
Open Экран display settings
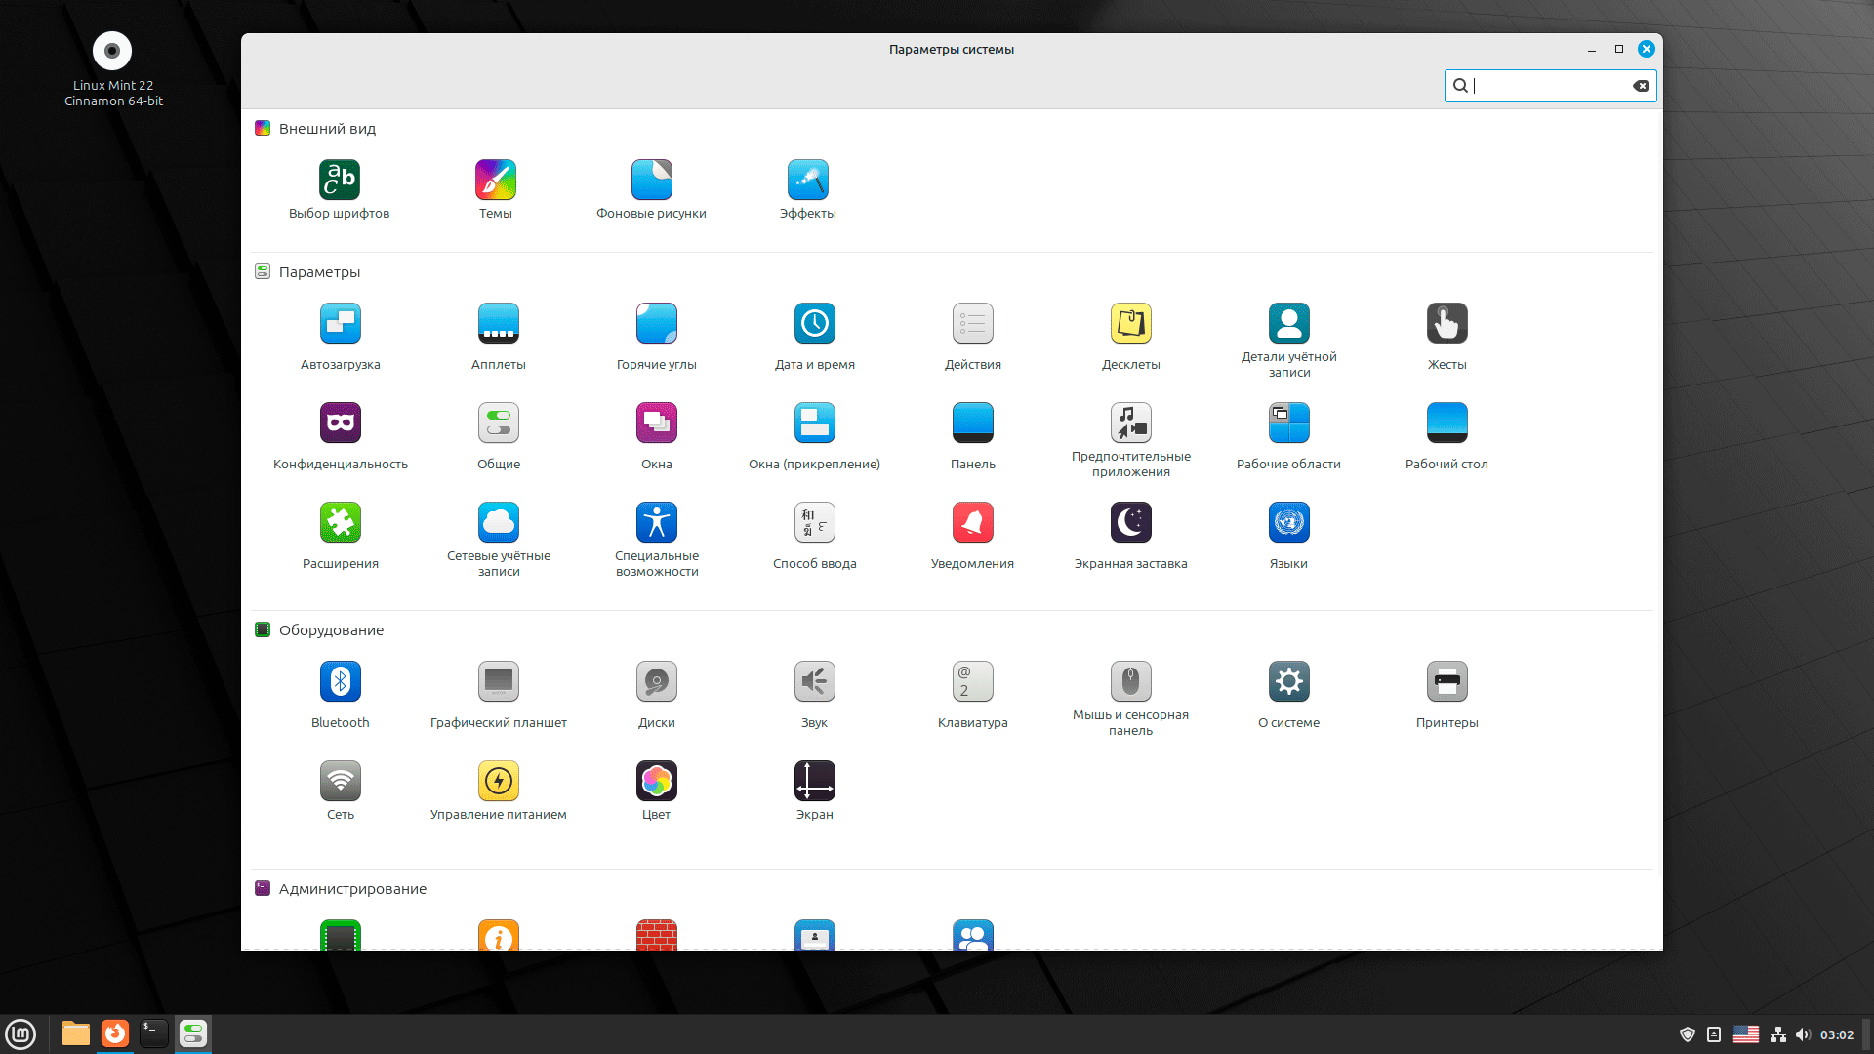coord(814,782)
